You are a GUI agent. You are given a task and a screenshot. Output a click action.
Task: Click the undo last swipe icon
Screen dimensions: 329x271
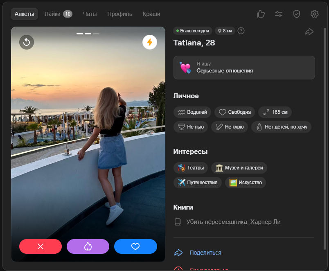[27, 42]
